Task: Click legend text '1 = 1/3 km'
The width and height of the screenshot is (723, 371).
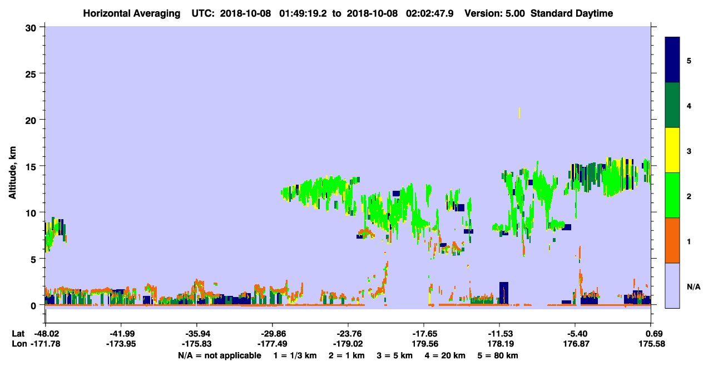Action: (296, 355)
